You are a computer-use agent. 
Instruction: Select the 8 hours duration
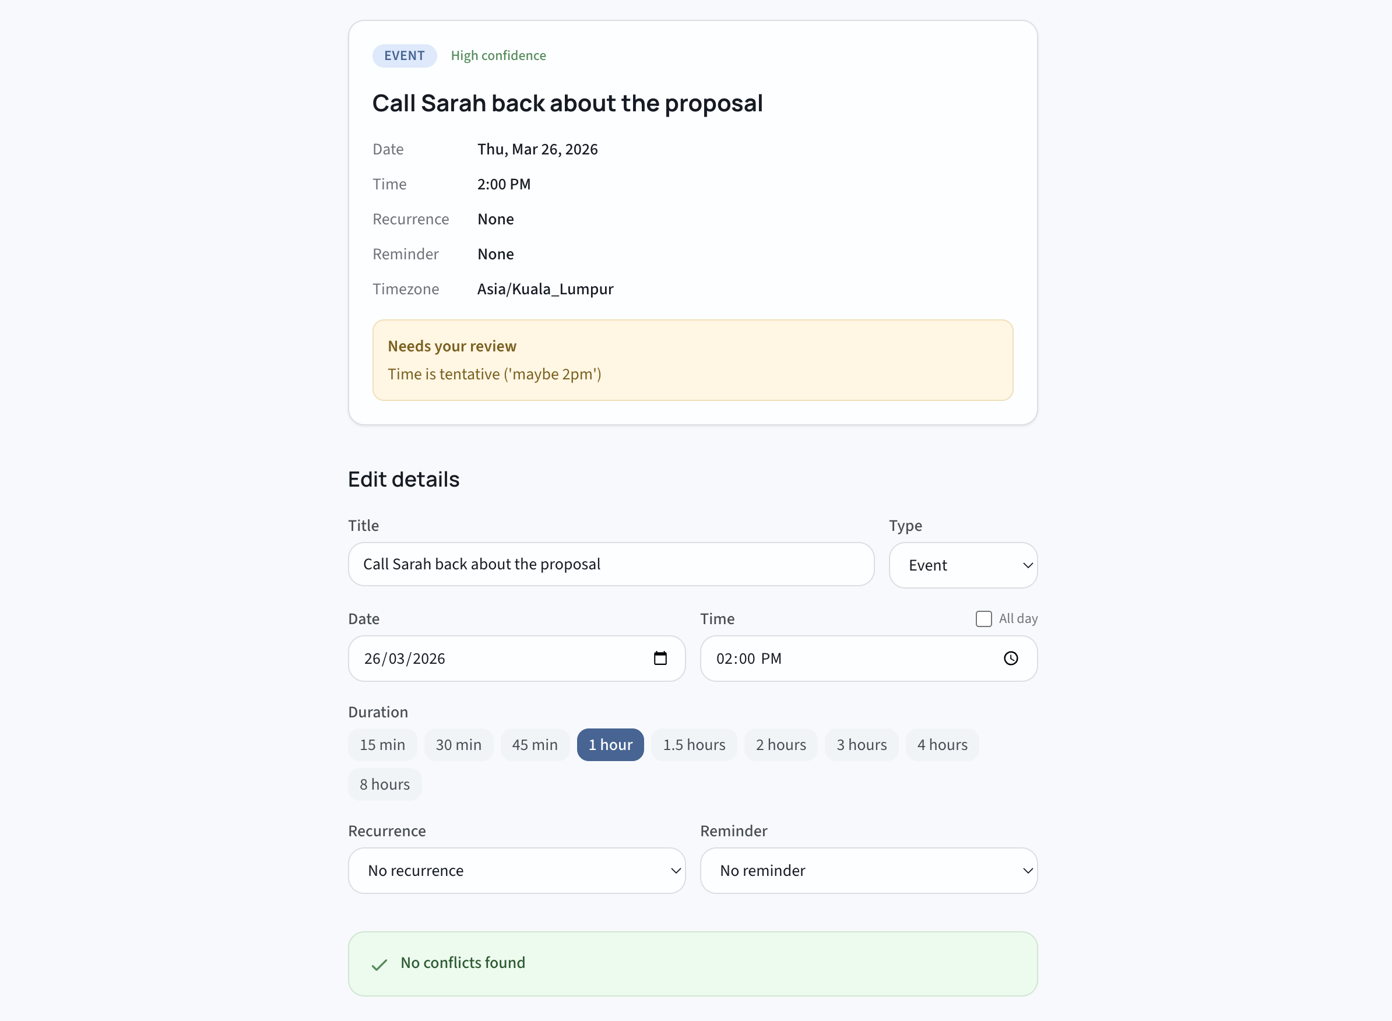tap(384, 784)
